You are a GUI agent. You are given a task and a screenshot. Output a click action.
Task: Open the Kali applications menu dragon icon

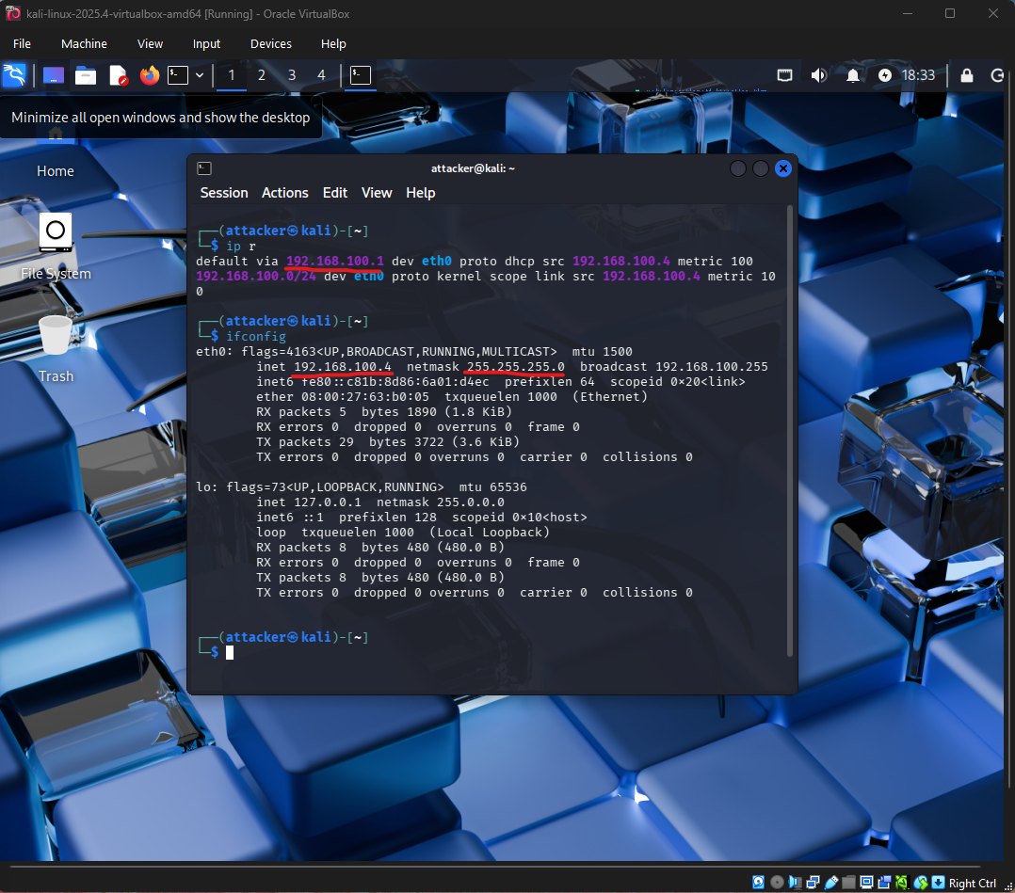(13, 75)
